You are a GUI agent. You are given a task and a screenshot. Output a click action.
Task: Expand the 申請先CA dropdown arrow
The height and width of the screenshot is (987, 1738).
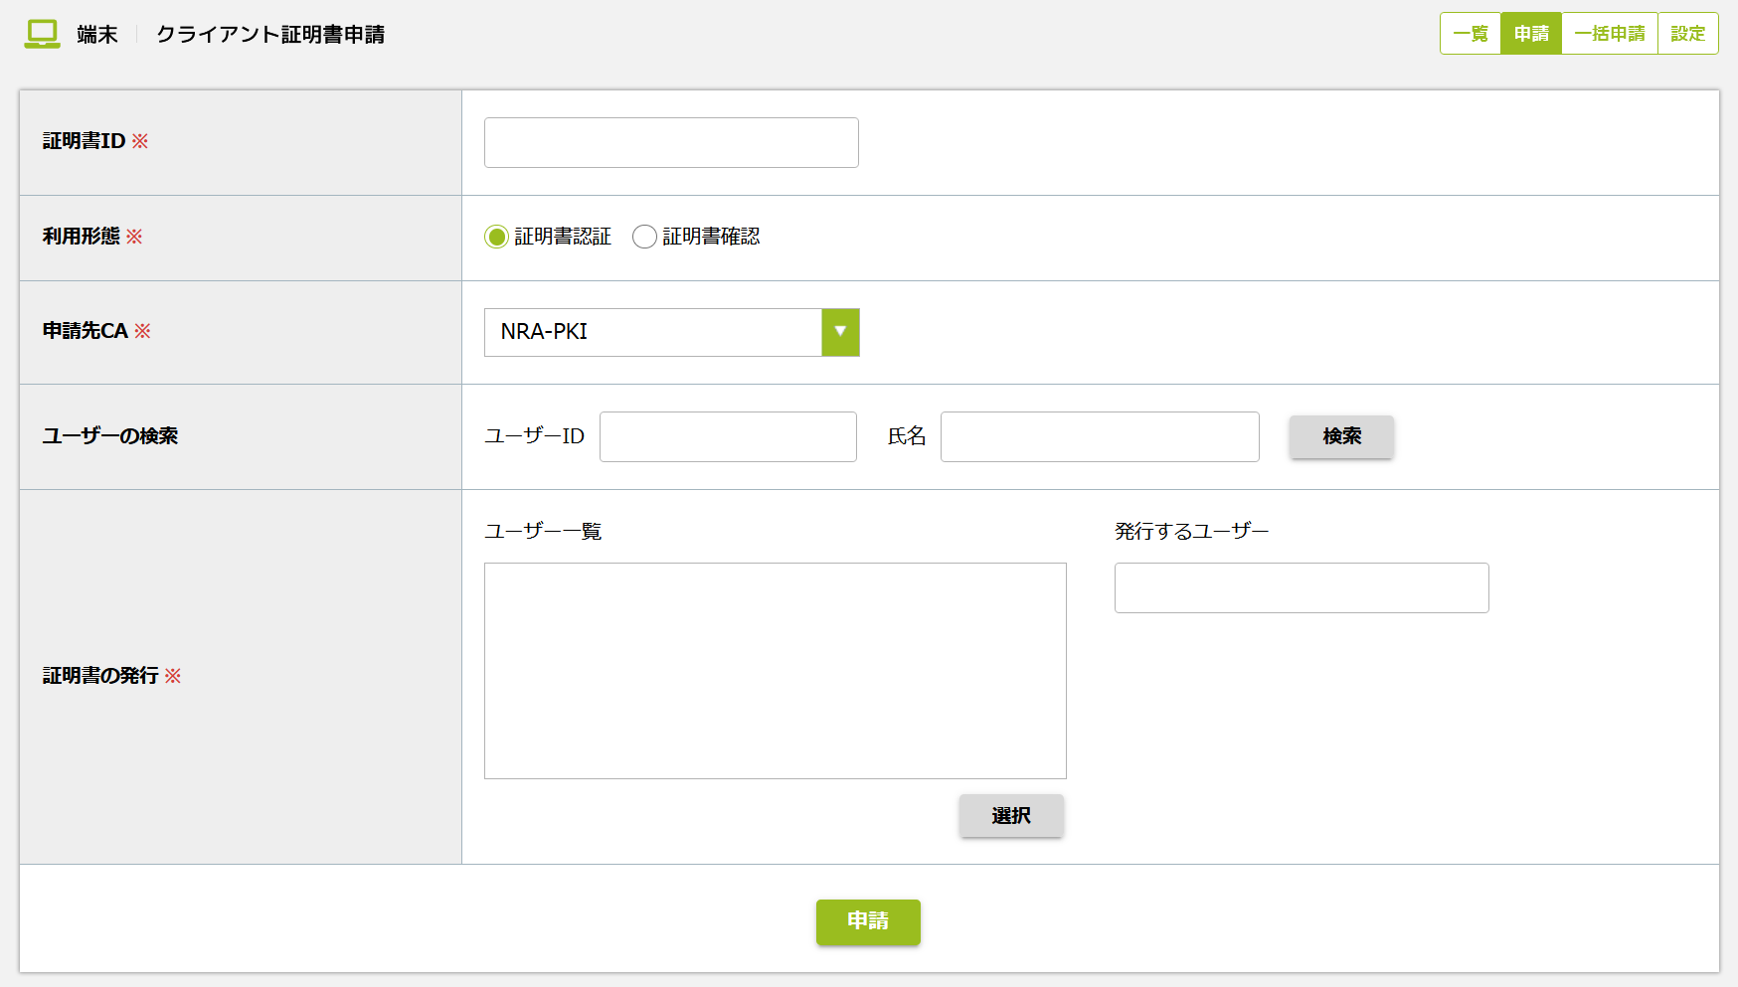click(x=840, y=332)
